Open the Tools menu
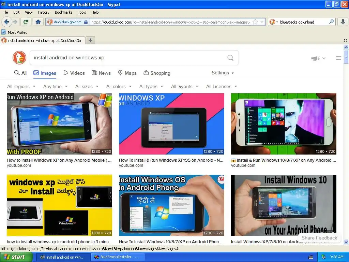349x262 pixels. tap(82, 13)
